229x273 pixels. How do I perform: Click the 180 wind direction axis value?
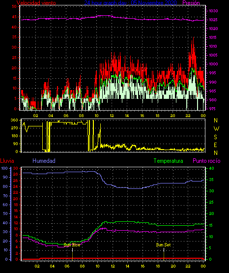coord(14,136)
